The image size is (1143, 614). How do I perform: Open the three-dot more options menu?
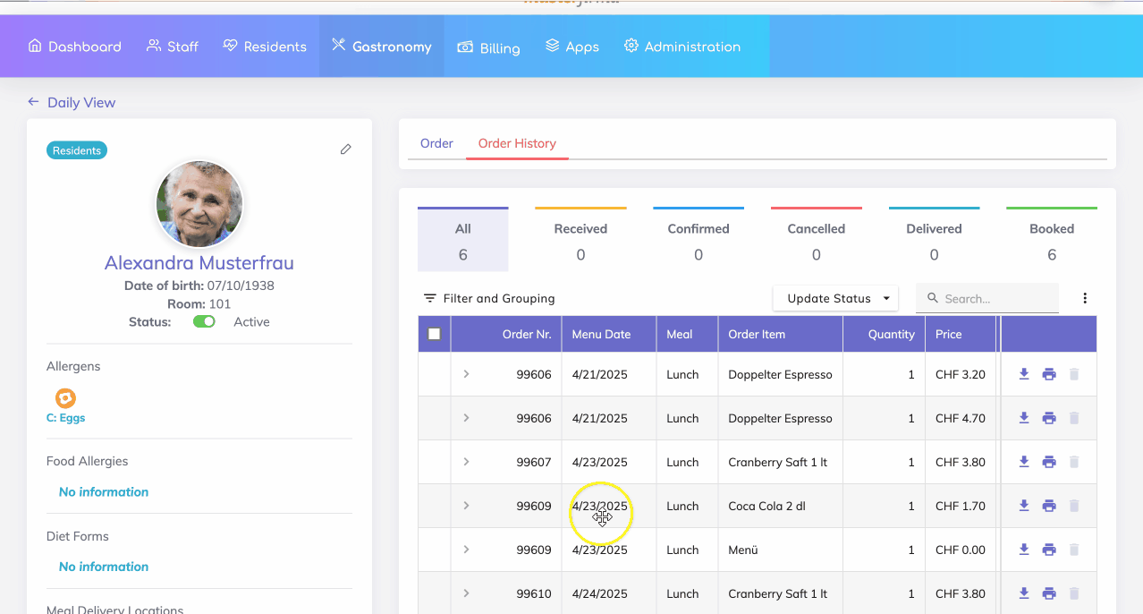click(x=1085, y=298)
